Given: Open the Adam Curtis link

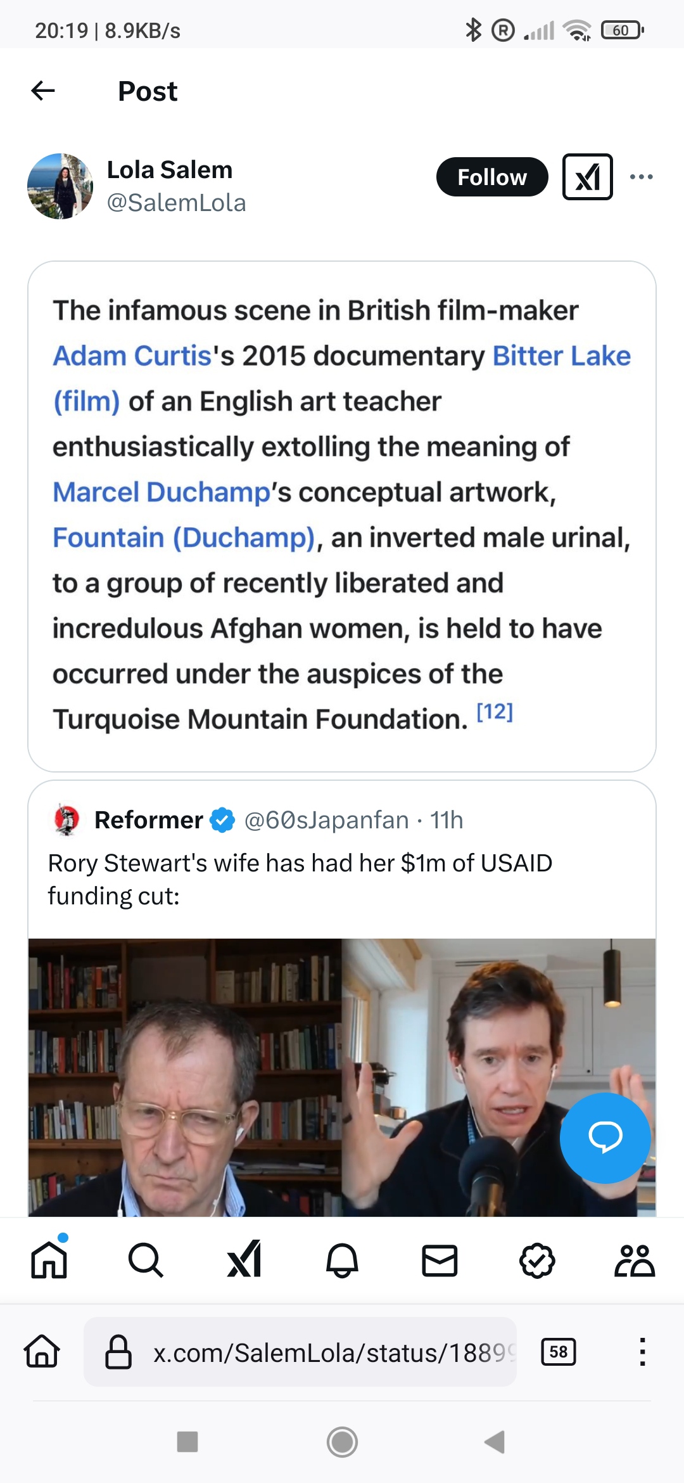Looking at the screenshot, I should point(132,356).
